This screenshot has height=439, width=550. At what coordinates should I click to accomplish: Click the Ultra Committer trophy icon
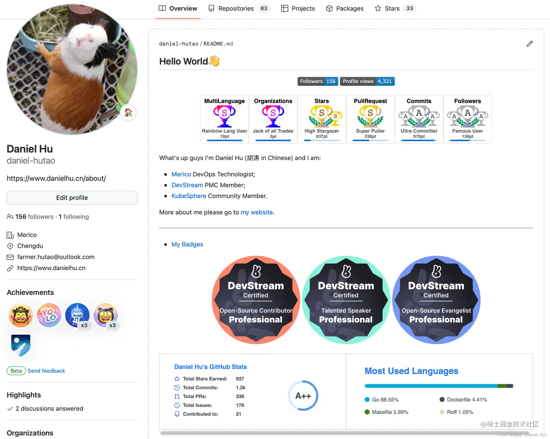(419, 116)
